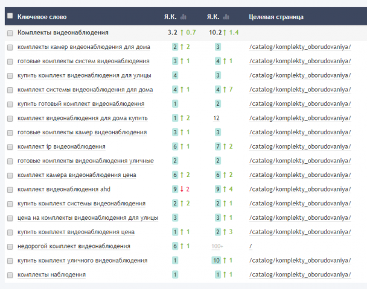Viewport: 367px width, 289px height.
Task: Check box for 'купить комплект видеонаблюдения для улицы'
Action: click(x=10, y=76)
